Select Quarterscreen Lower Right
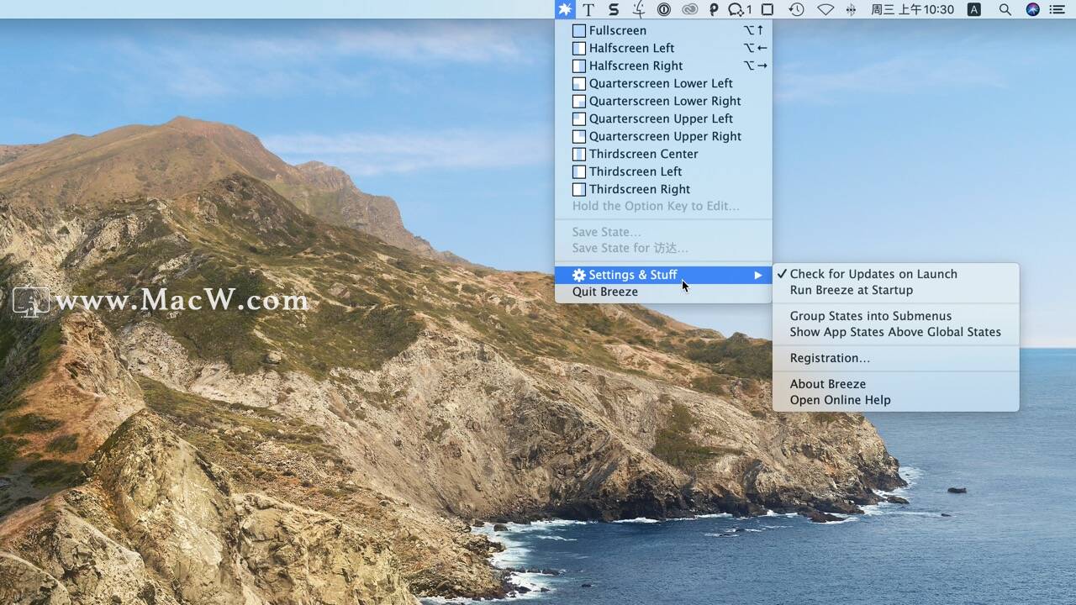 [663, 101]
